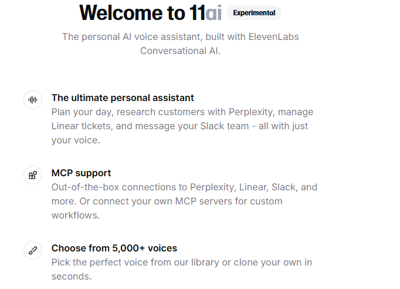Click the audio waveform icon
Screen dimensions: 400x289
pyautogui.click(x=33, y=100)
